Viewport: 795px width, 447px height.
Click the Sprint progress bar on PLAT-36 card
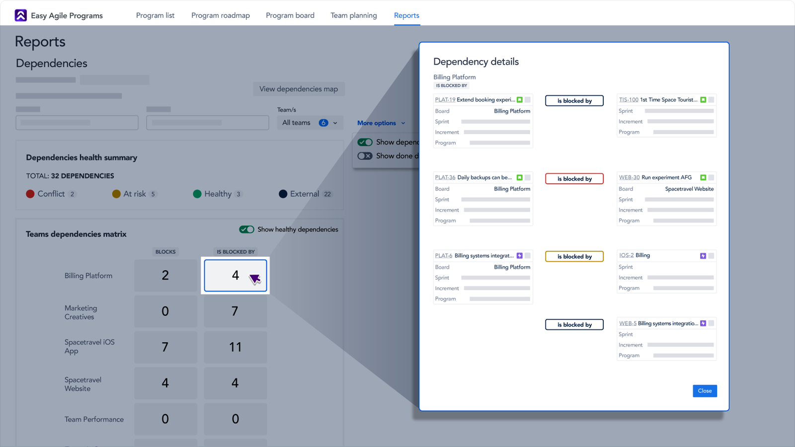pos(494,199)
